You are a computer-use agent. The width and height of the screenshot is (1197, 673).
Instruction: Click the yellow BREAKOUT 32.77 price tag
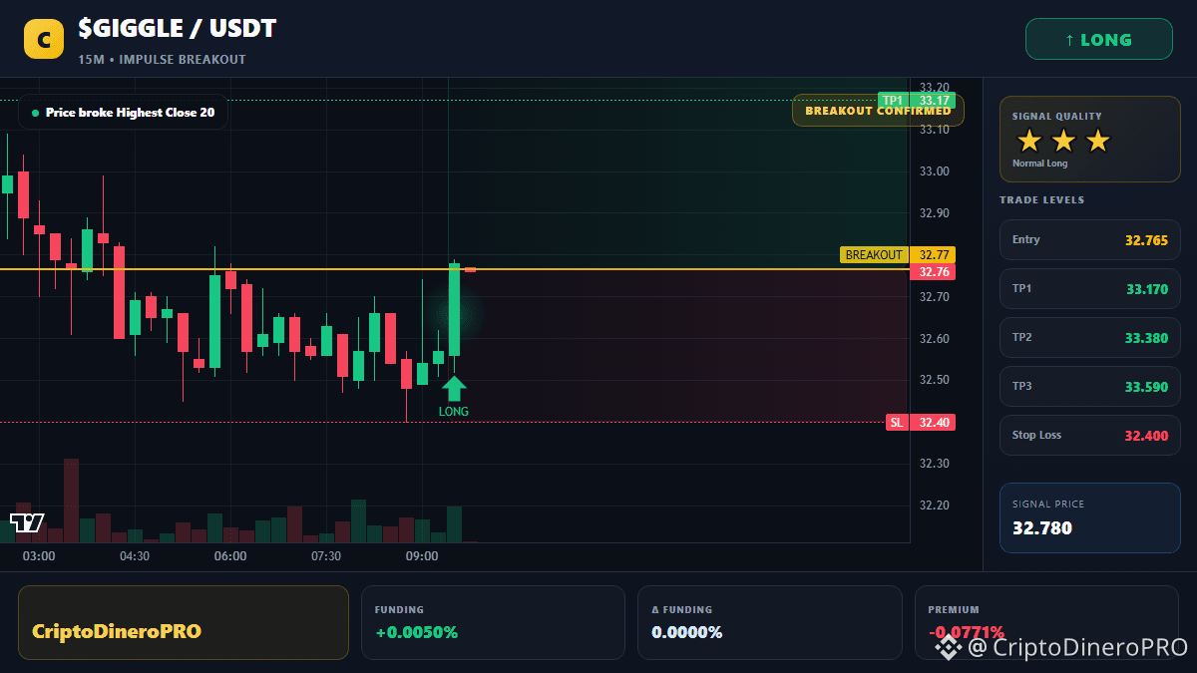898,255
